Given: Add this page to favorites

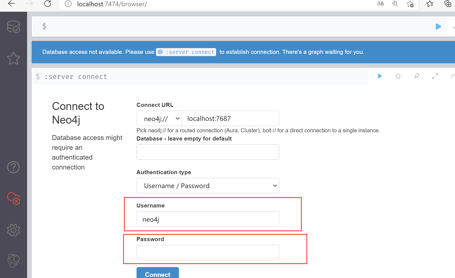Looking at the screenshot, I should (x=410, y=4).
